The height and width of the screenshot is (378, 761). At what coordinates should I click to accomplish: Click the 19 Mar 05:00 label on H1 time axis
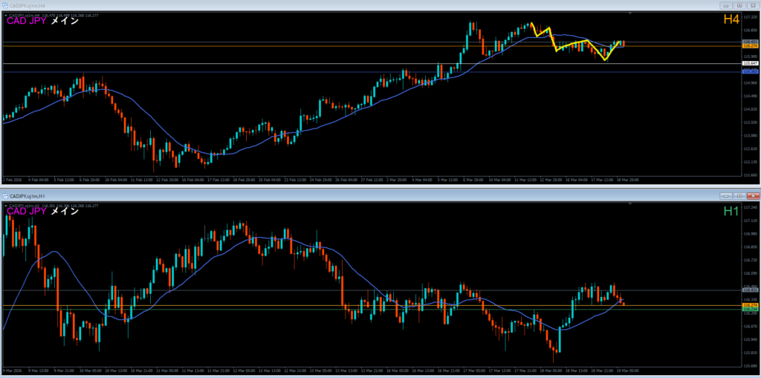pos(628,370)
